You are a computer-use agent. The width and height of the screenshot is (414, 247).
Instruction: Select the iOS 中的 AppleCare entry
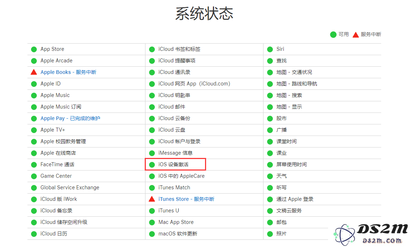(x=182, y=176)
